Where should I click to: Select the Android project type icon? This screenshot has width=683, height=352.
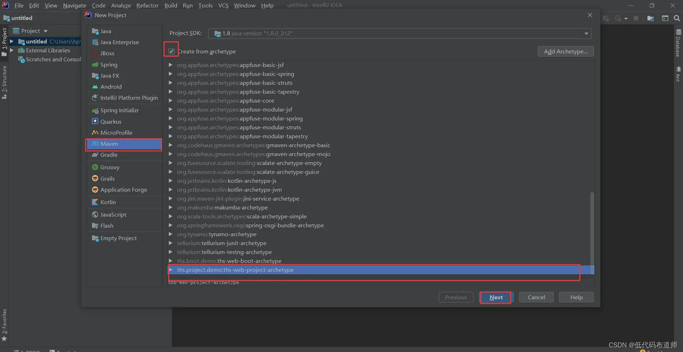pyautogui.click(x=95, y=87)
